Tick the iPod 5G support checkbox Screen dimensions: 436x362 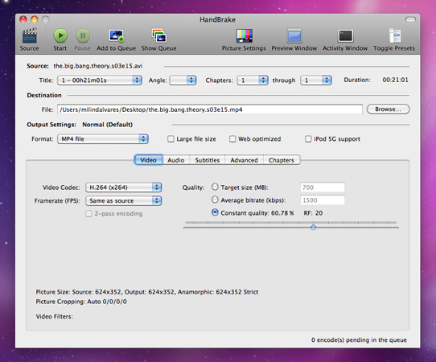(x=308, y=138)
